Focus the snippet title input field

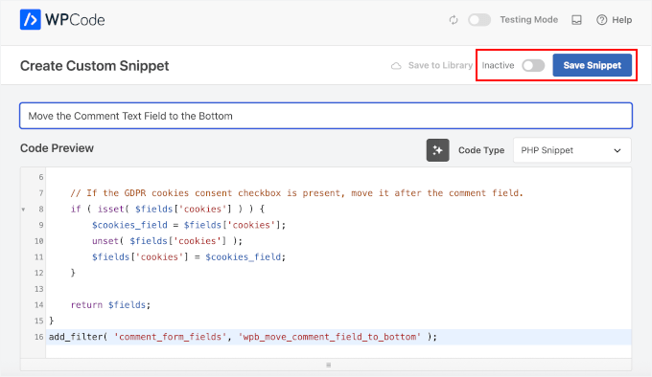pyautogui.click(x=326, y=116)
